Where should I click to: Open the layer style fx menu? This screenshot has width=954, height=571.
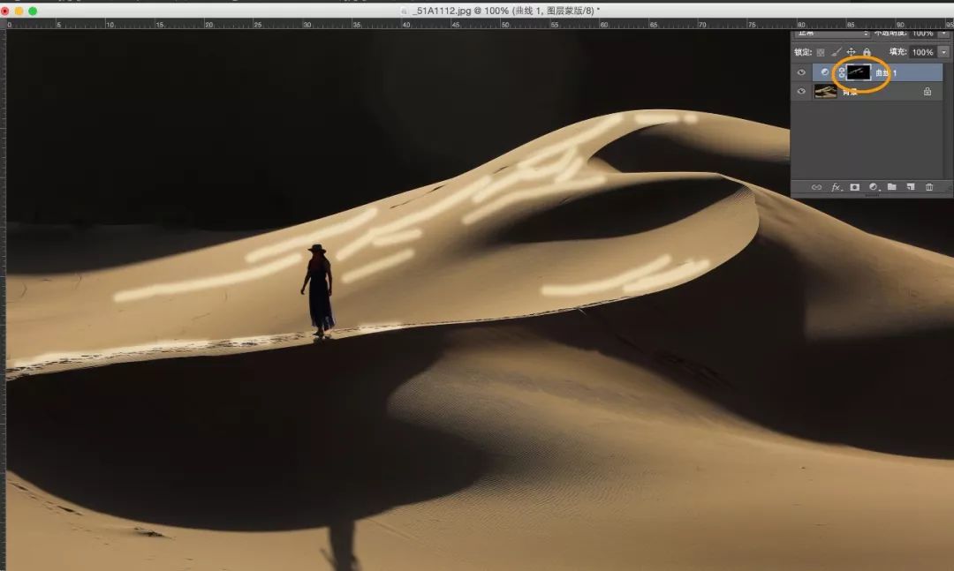point(836,187)
